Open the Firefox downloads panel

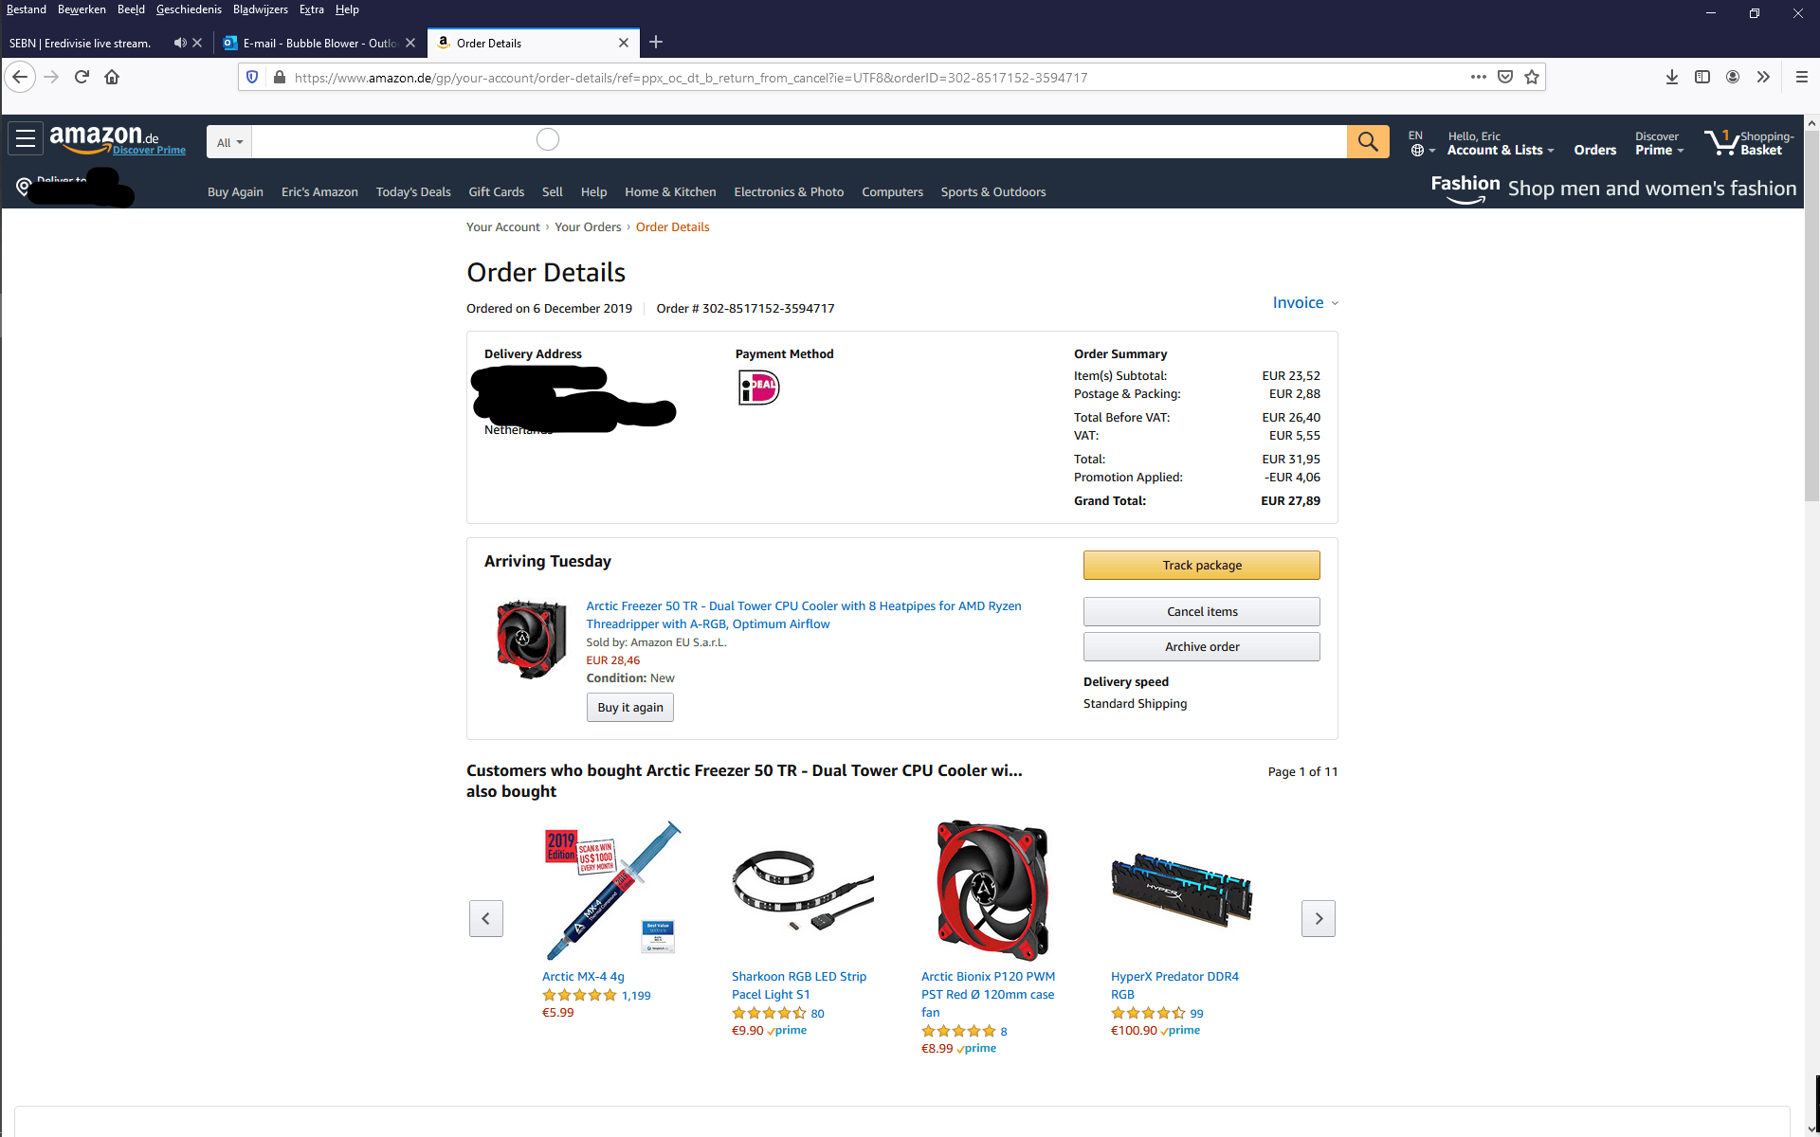pyautogui.click(x=1672, y=77)
